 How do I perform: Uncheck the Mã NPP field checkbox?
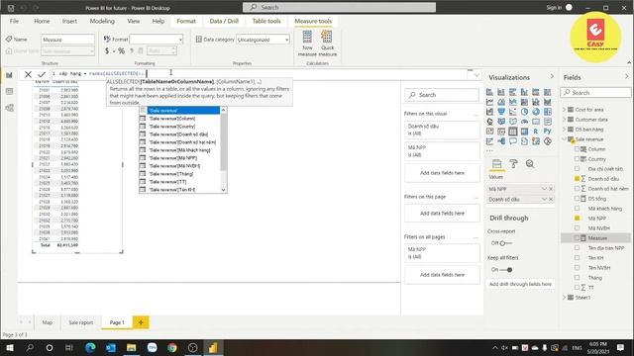[x=577, y=218]
